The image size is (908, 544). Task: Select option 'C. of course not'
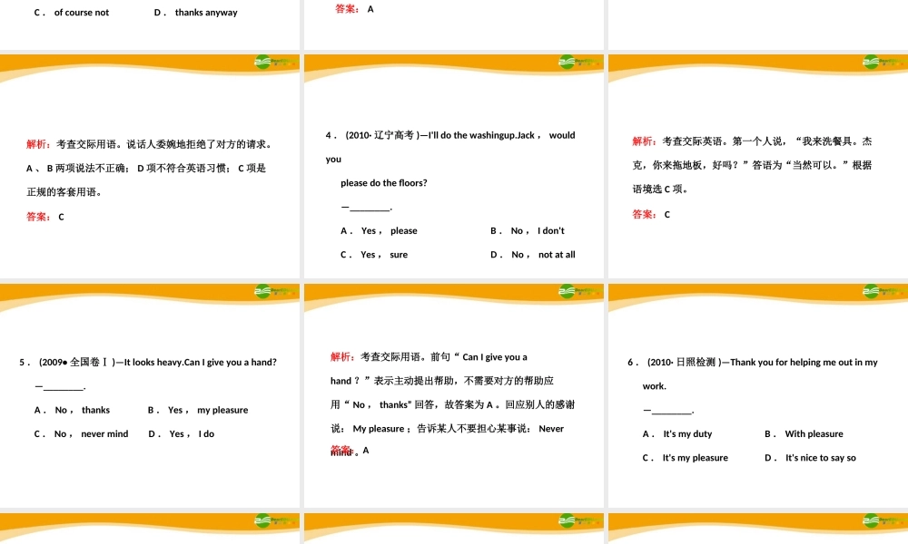point(71,12)
